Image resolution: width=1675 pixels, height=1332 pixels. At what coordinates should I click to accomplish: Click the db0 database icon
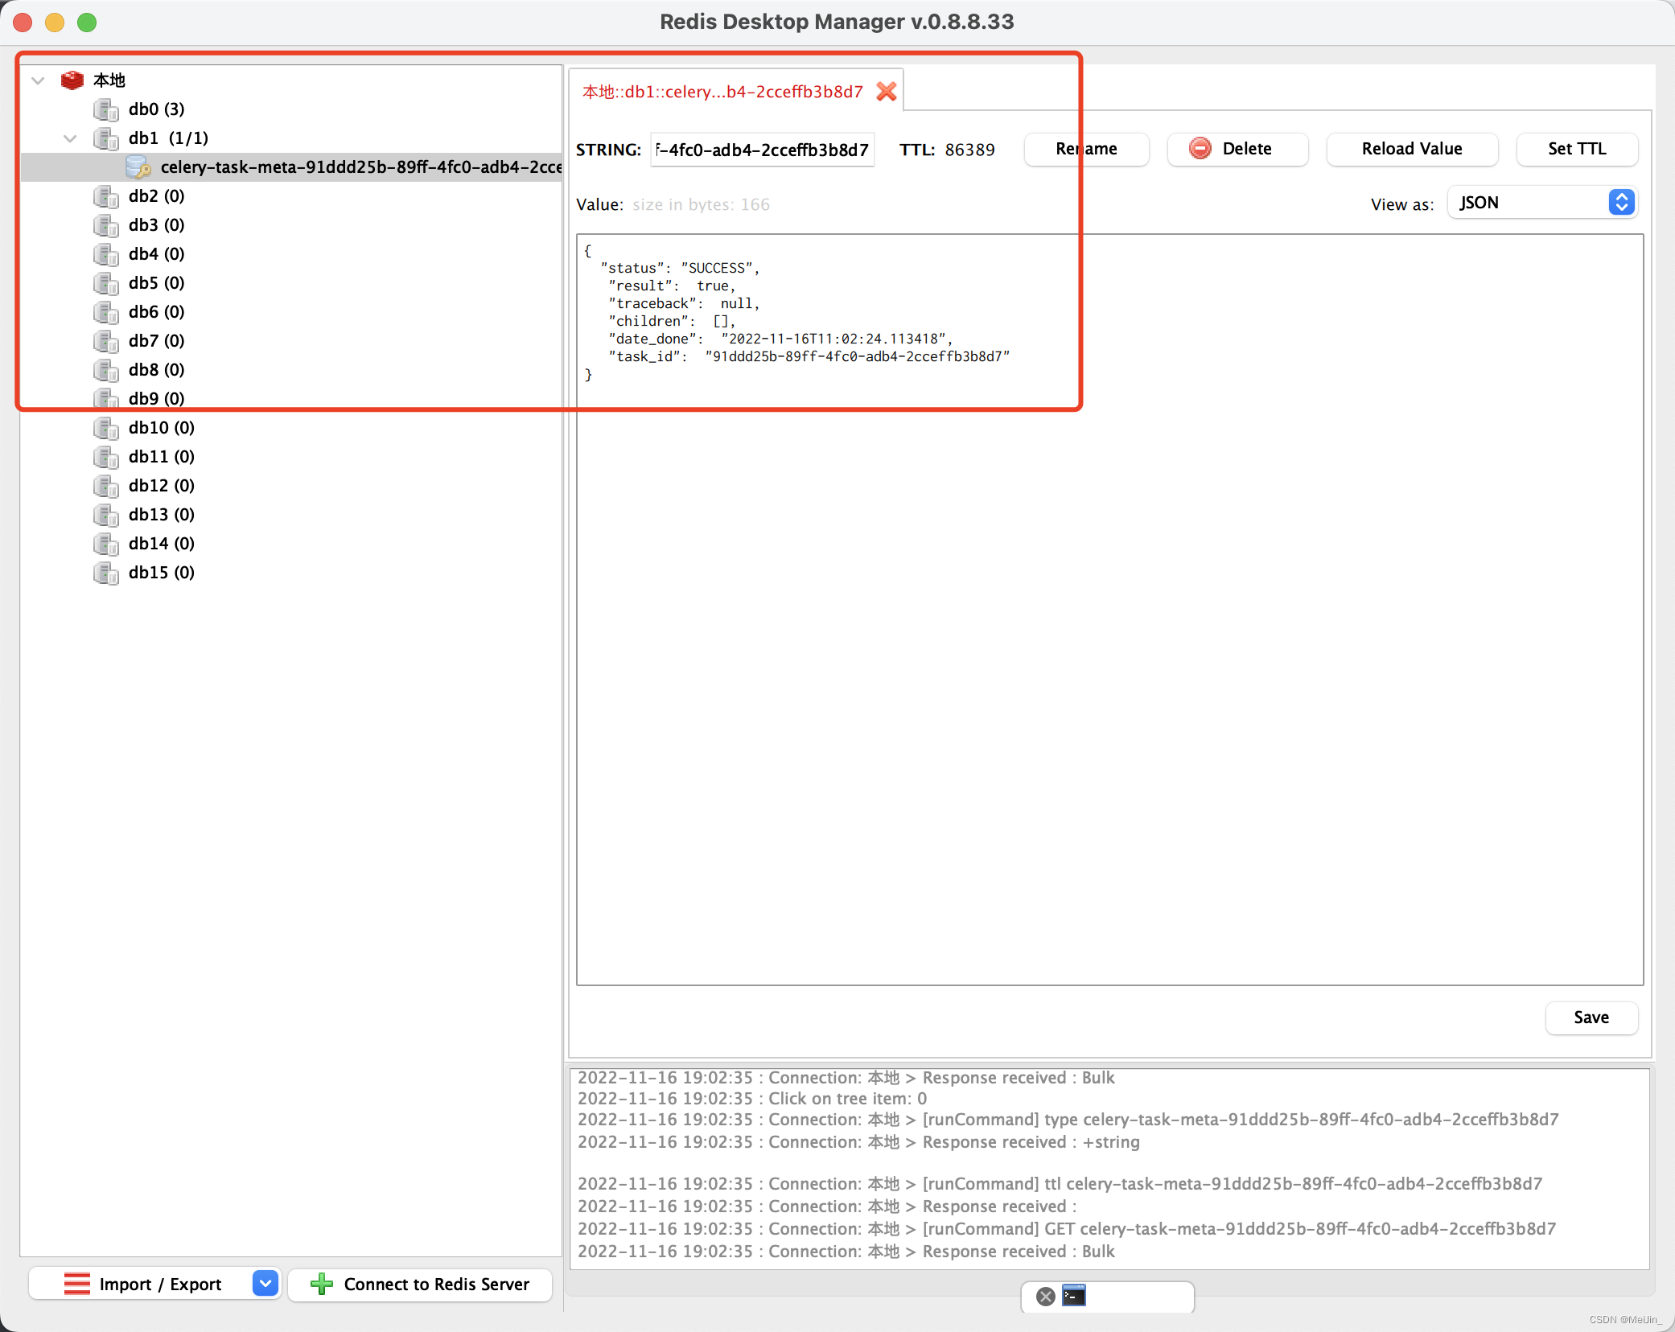pyautogui.click(x=105, y=109)
